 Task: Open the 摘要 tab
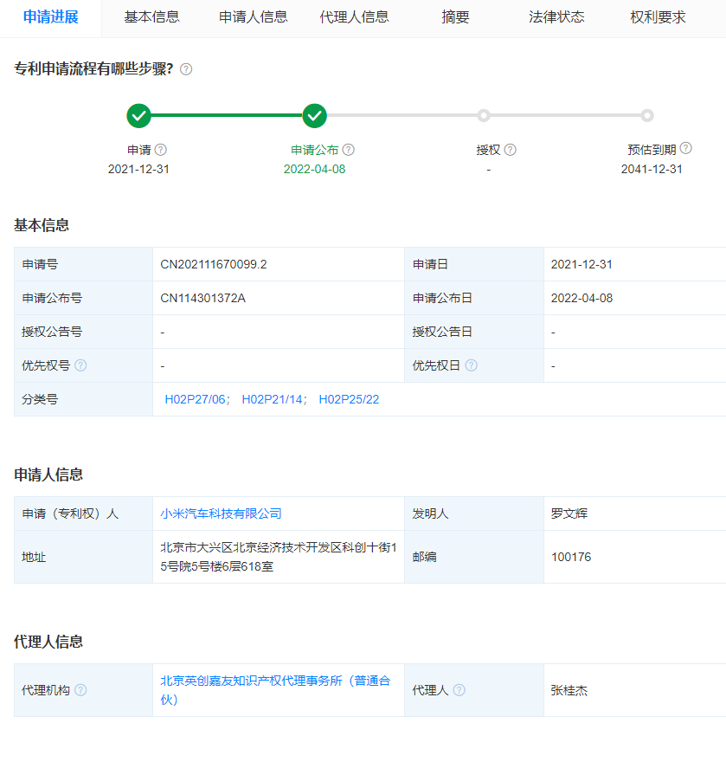click(x=455, y=17)
